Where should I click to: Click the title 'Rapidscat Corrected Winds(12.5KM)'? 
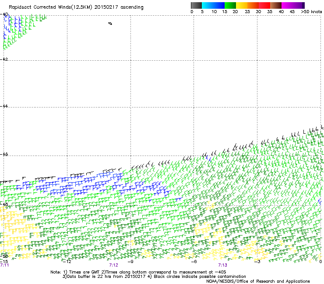(x=50, y=7)
